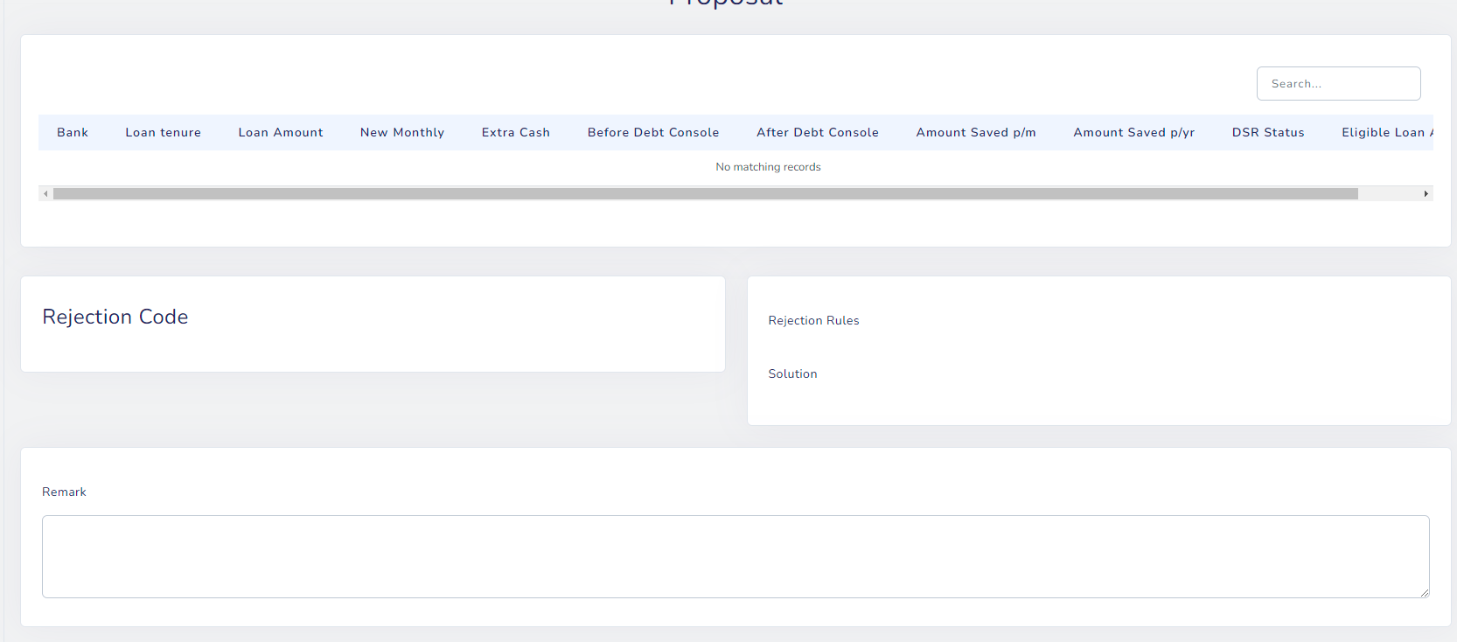Sort by the Bank column header
Viewport: 1457px width, 642px height.
pyautogui.click(x=73, y=133)
